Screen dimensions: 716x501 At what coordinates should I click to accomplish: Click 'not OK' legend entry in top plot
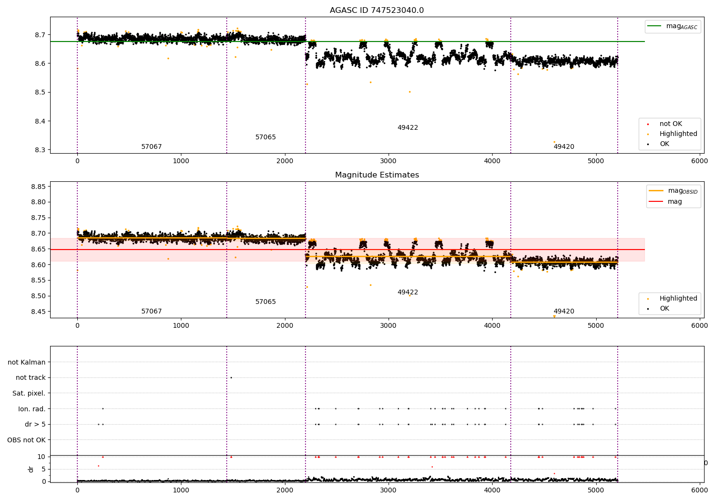pos(671,124)
